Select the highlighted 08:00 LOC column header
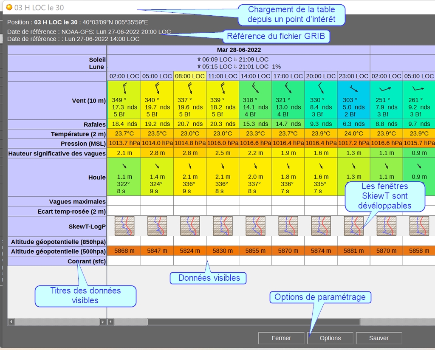The width and height of the screenshot is (435, 350). click(x=190, y=76)
